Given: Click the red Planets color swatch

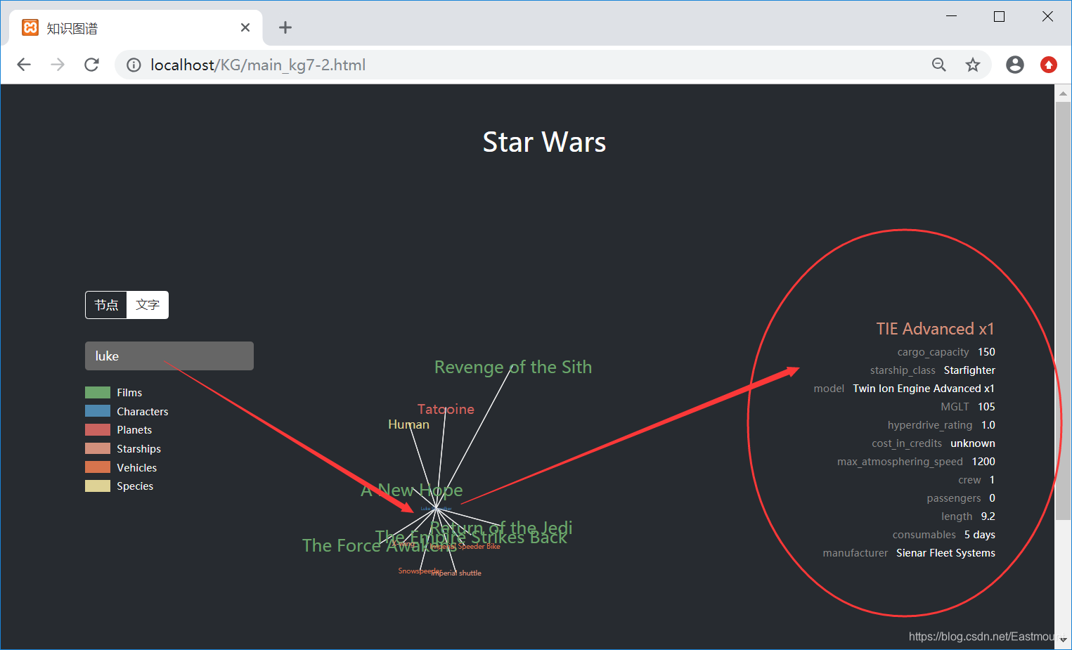Looking at the screenshot, I should (98, 430).
